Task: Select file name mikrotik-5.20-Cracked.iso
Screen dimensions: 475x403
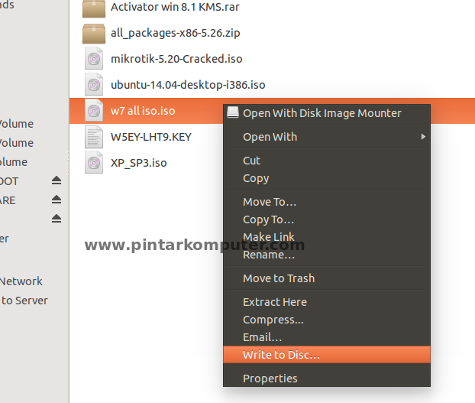Action: [x=176, y=59]
